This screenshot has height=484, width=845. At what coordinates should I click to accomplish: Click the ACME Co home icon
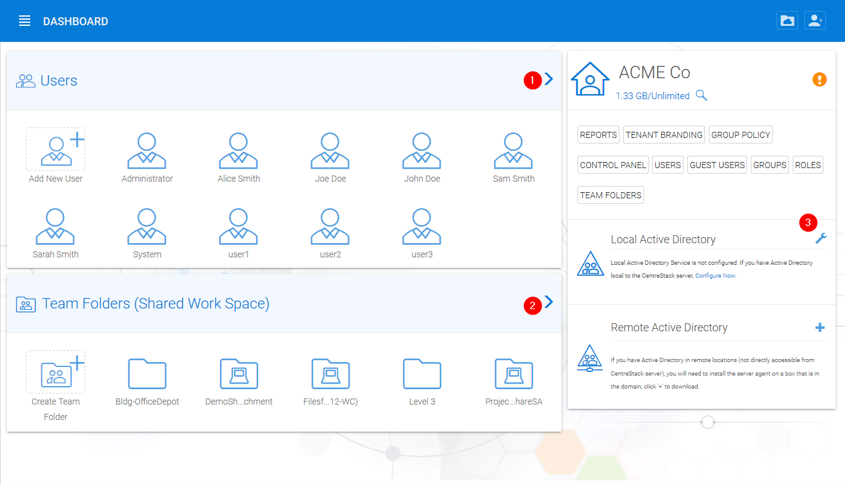coord(590,79)
